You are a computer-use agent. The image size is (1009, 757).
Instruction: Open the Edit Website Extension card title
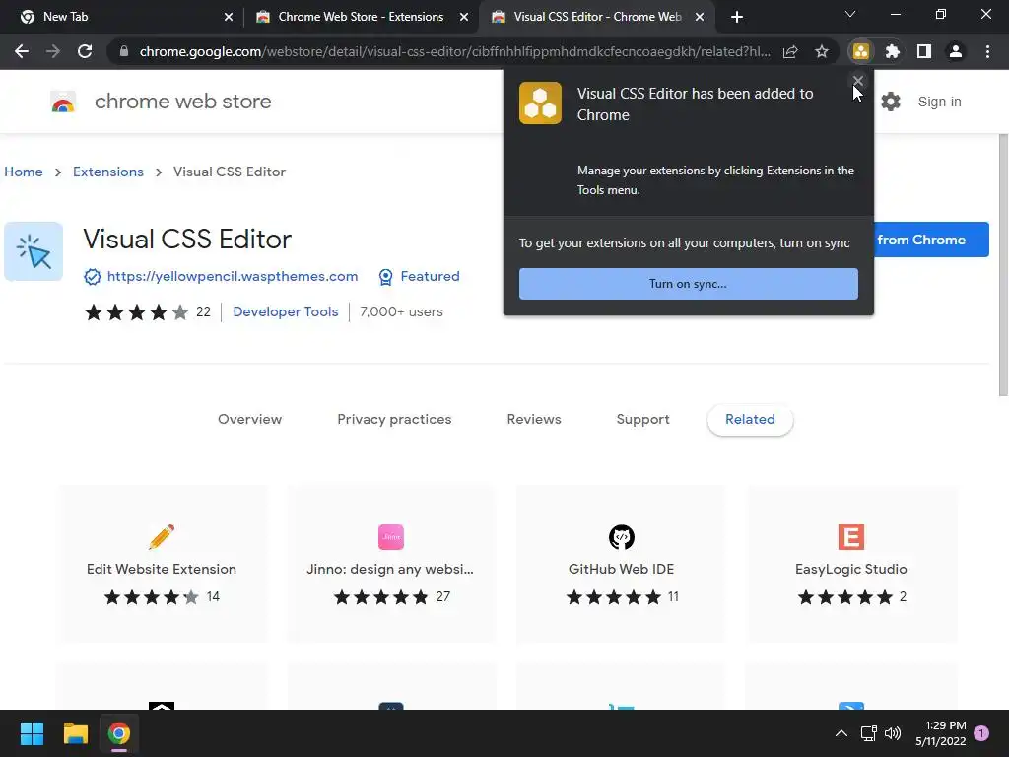click(x=162, y=569)
